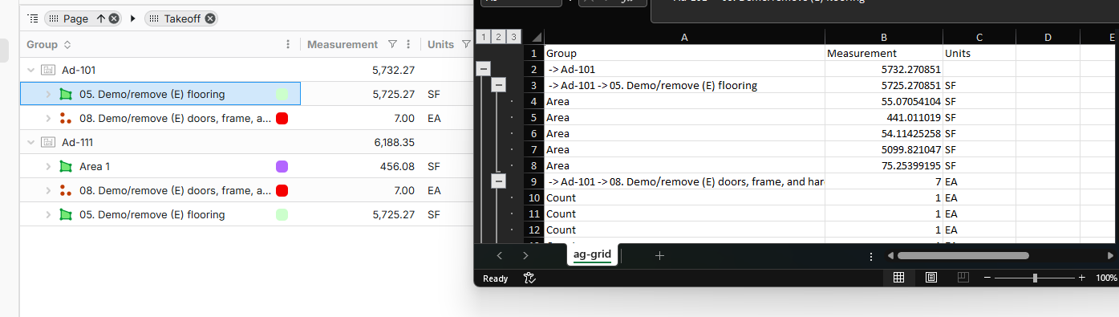Click green area icon for Area 1
The height and width of the screenshot is (317, 1119).
pos(66,166)
